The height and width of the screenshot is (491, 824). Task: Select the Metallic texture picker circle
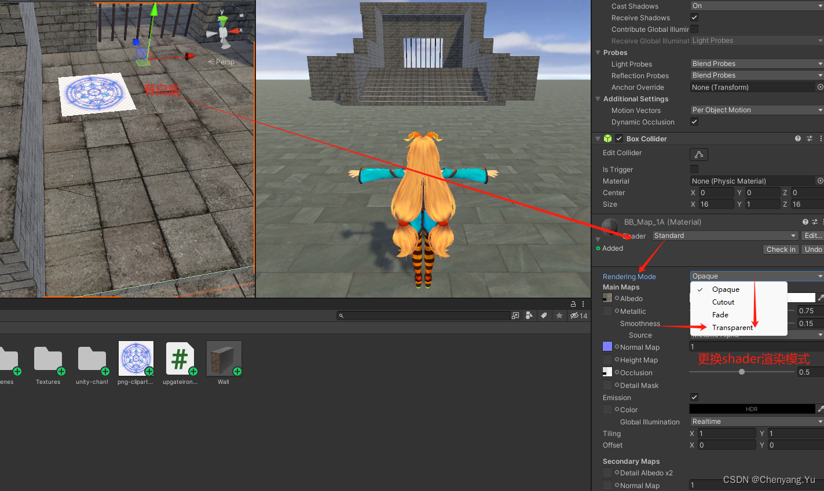tap(617, 310)
